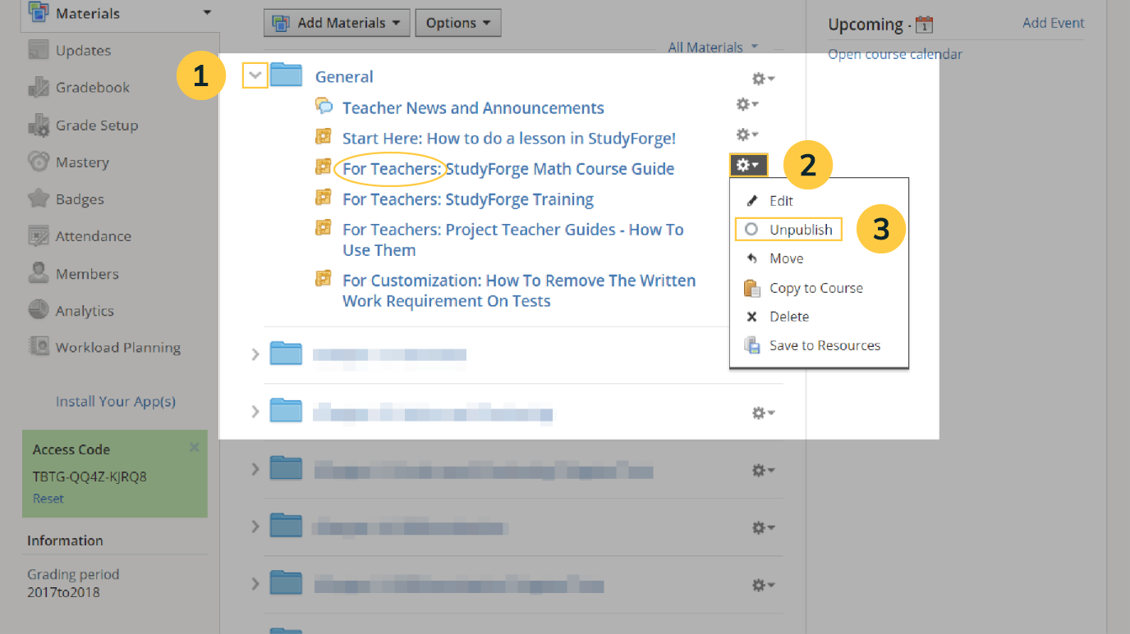Open Project Teacher Guides - How To Use Them
This screenshot has height=634, width=1130.
point(513,239)
